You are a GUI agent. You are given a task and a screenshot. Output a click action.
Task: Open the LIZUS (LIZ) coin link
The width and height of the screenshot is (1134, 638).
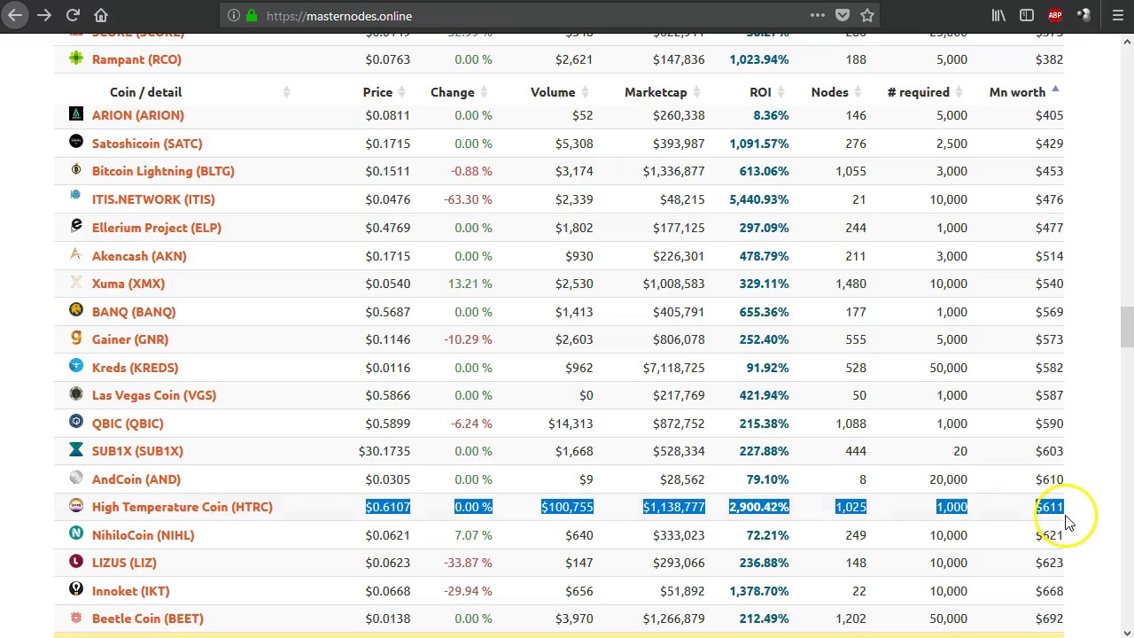pyautogui.click(x=124, y=563)
